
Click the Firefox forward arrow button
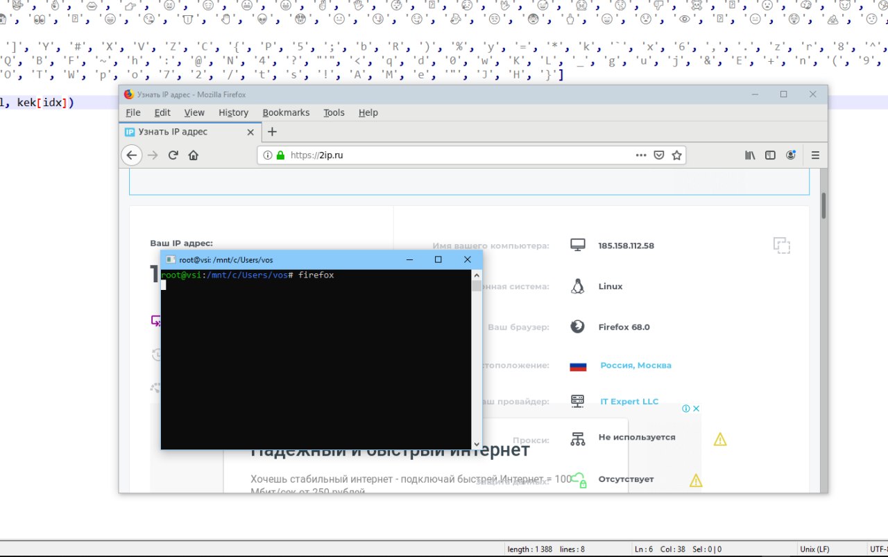153,155
